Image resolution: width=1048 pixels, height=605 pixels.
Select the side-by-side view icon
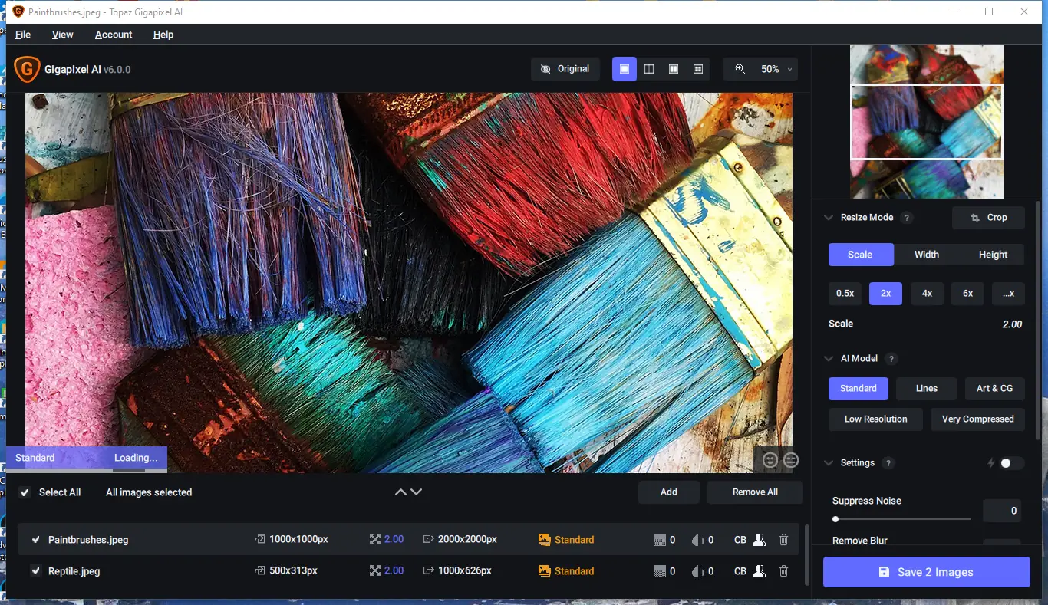point(674,69)
